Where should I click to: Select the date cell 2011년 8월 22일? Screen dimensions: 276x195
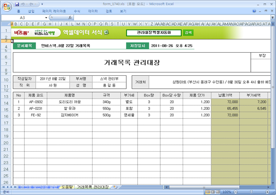point(53,79)
